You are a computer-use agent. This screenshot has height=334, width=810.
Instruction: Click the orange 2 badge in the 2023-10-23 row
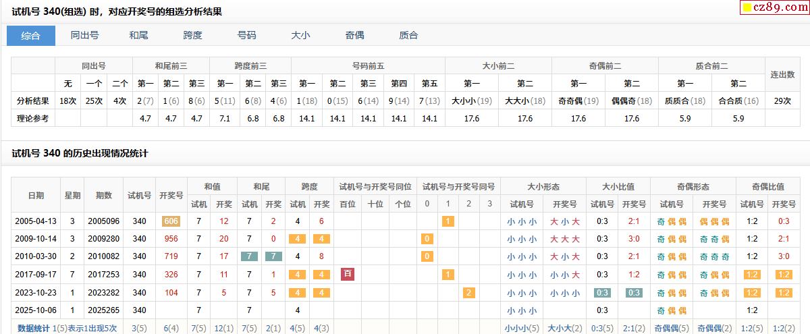469,293
